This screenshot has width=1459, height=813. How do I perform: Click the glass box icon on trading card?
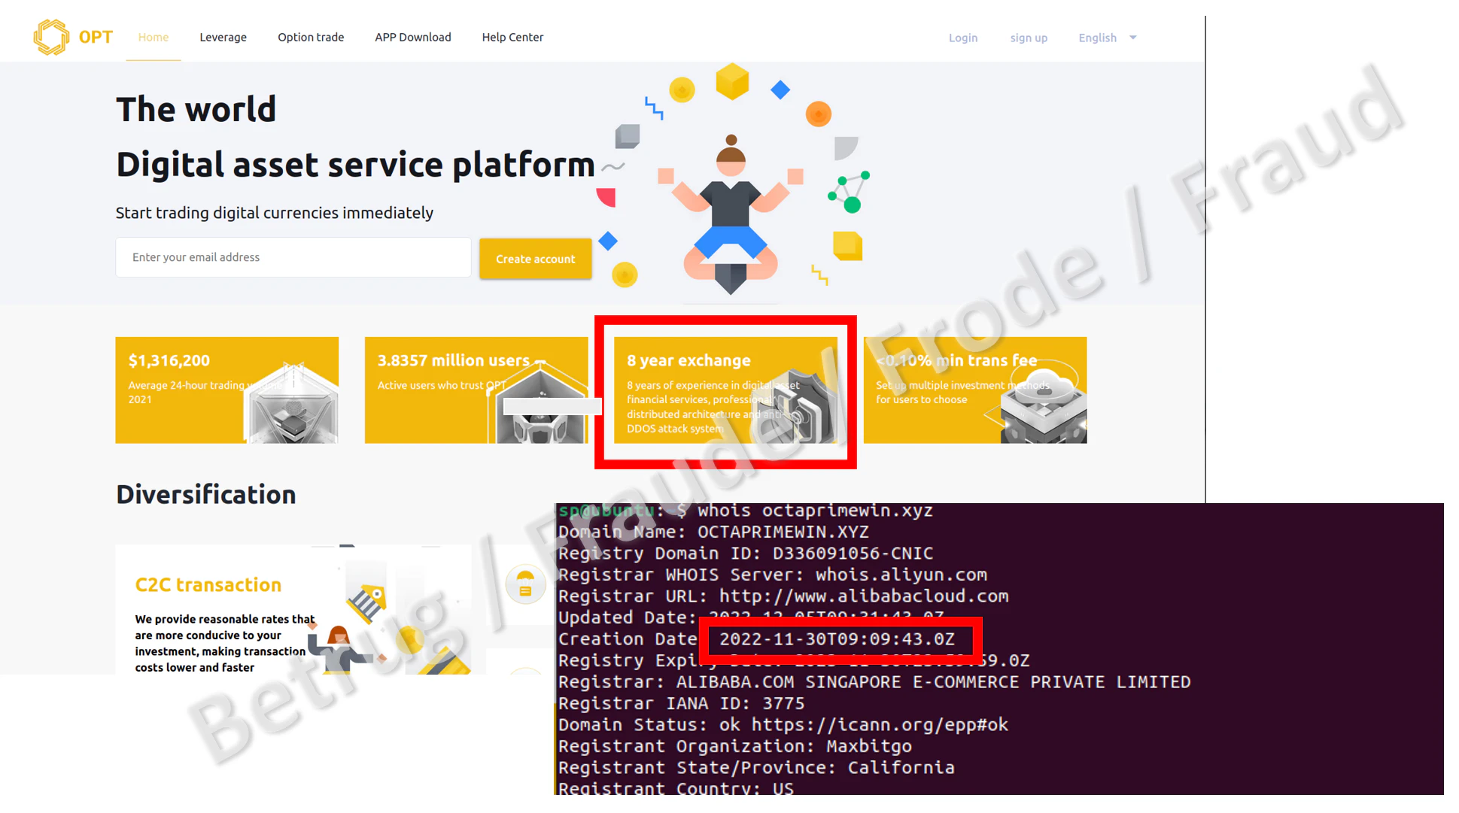[x=292, y=402]
